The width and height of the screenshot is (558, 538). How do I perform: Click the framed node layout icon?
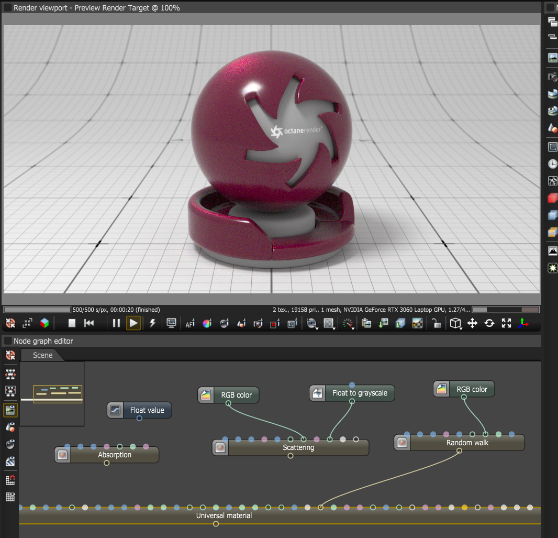coord(10,391)
